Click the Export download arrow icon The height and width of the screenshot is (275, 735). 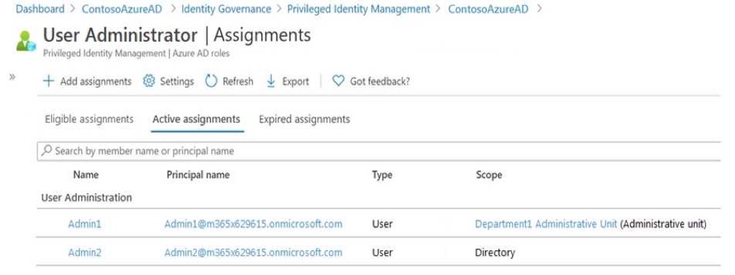[271, 81]
